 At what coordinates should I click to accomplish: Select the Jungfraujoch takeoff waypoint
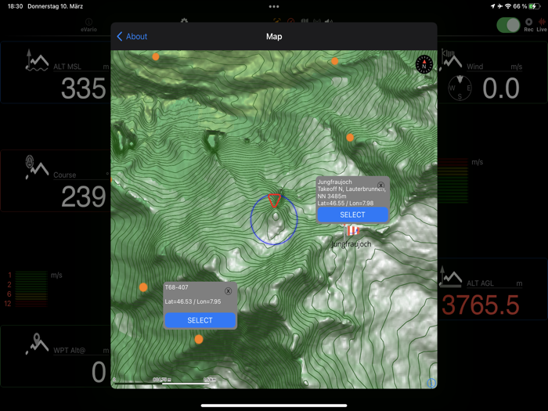point(352,215)
